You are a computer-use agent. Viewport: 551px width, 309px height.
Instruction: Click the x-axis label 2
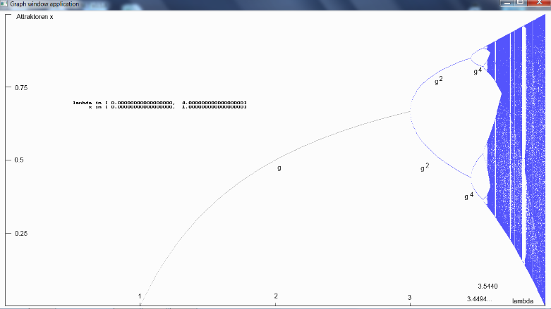(x=276, y=296)
